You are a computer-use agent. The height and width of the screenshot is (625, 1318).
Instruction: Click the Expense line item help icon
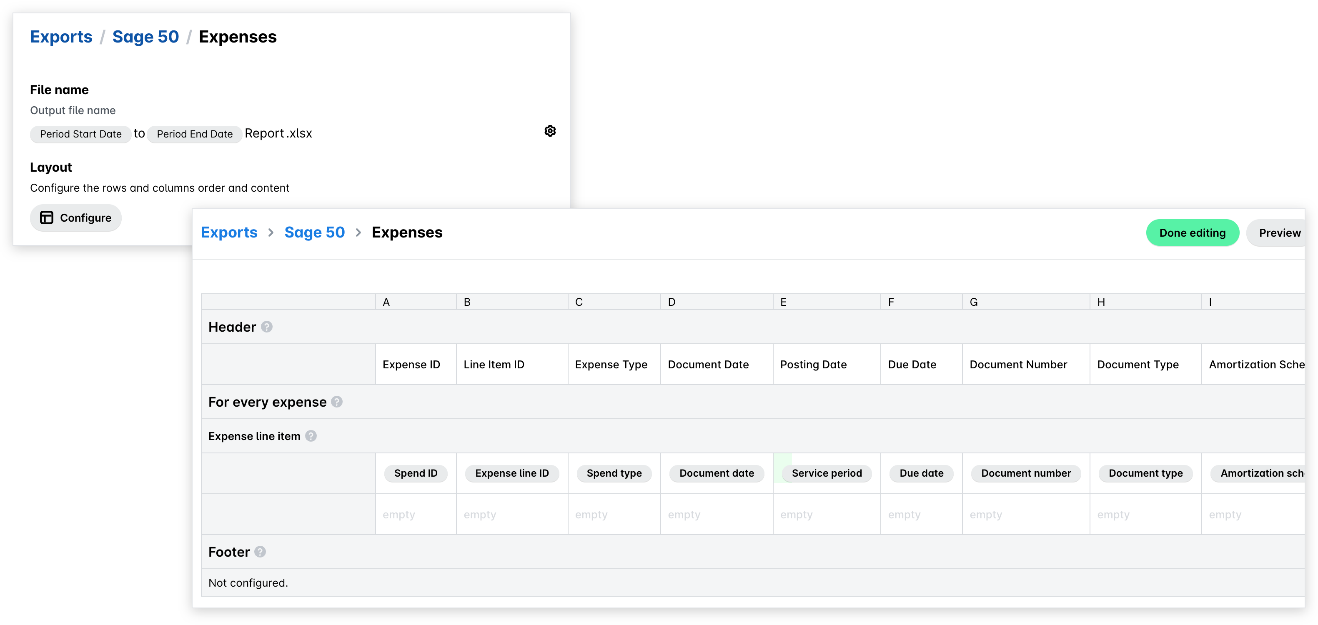(311, 436)
